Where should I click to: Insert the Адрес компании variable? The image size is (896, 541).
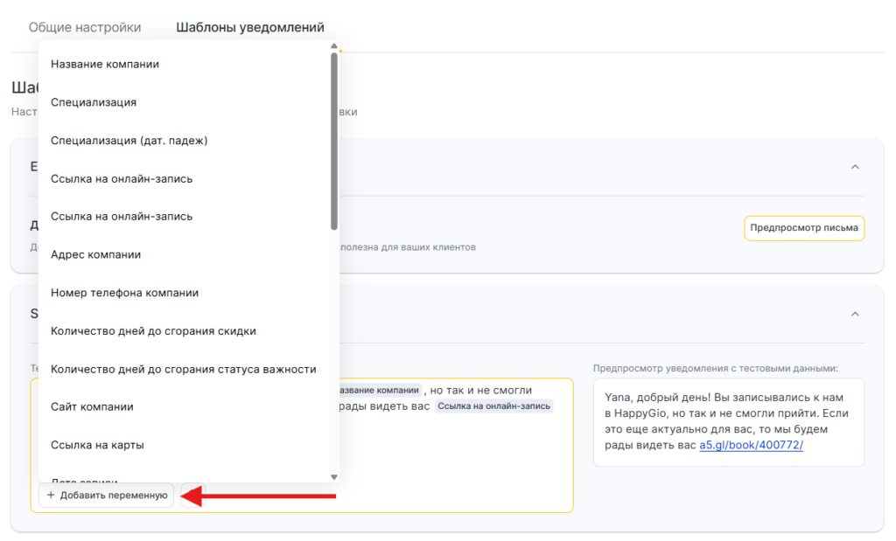(x=95, y=254)
